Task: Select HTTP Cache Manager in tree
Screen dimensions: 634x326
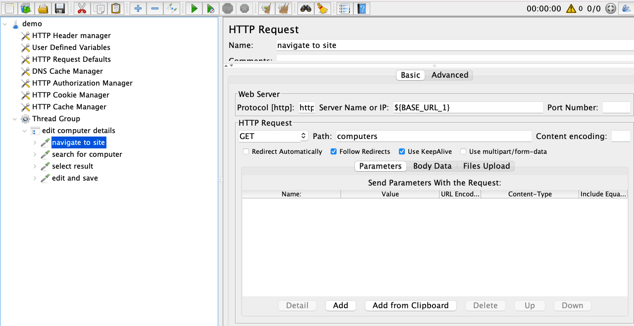Action: 69,107
